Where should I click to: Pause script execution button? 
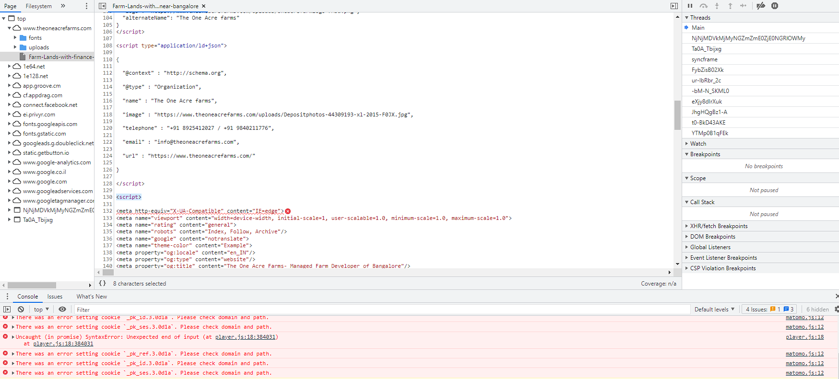pyautogui.click(x=690, y=6)
